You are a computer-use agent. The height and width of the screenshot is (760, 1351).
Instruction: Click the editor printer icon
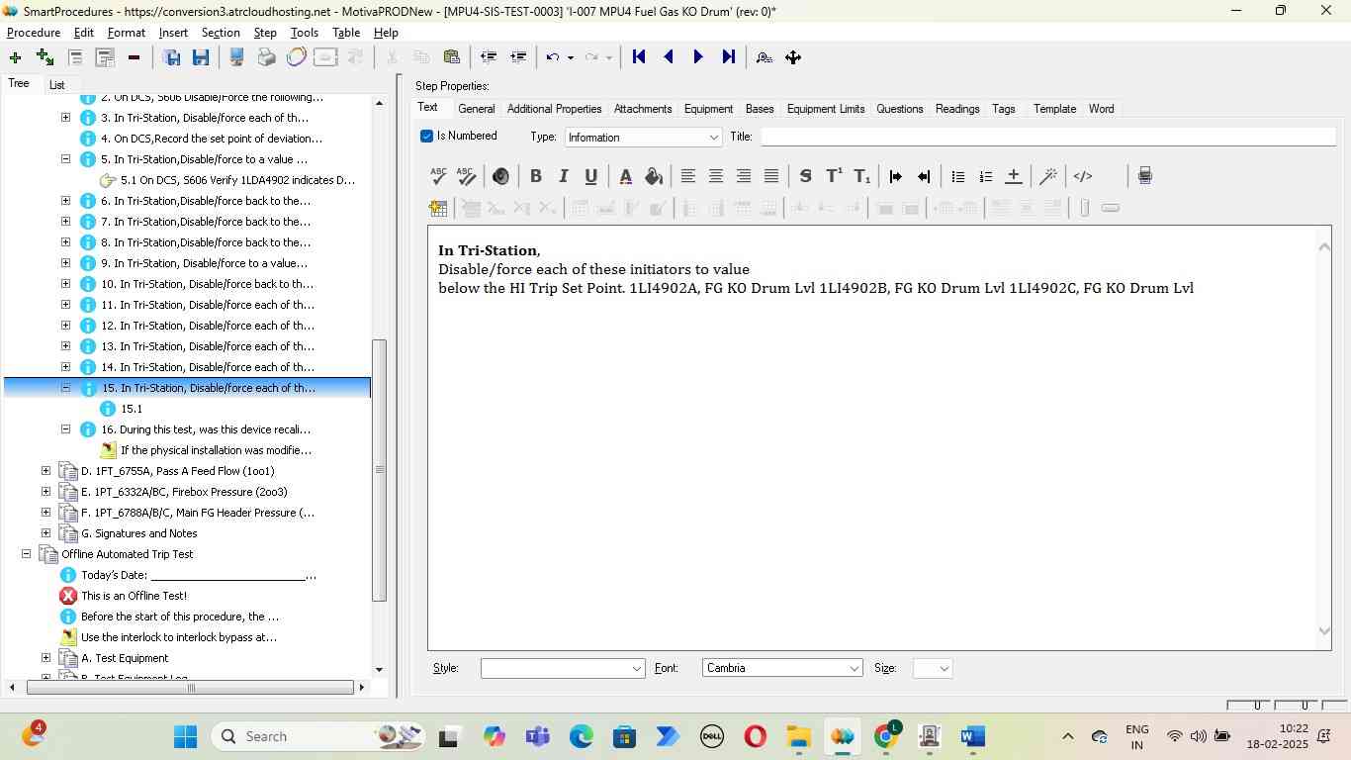[x=1144, y=176]
